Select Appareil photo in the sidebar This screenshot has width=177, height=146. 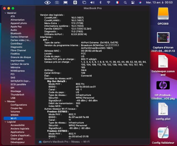pos(19,23)
